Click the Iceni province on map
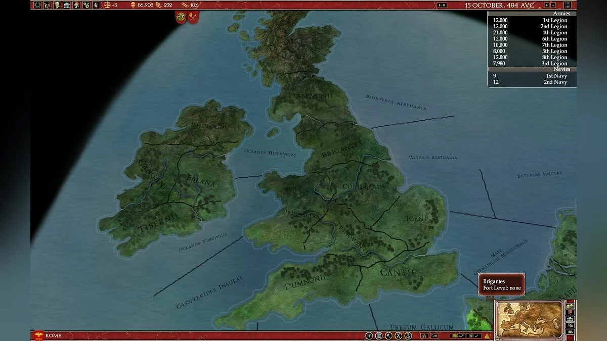Image resolution: width=607 pixels, height=341 pixels. tap(416, 218)
